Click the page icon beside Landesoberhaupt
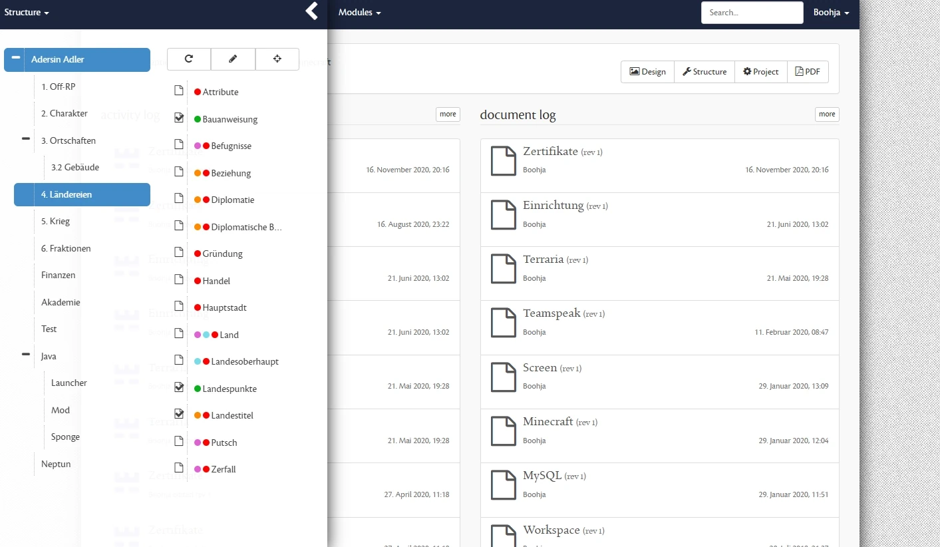The image size is (940, 547). tap(178, 360)
